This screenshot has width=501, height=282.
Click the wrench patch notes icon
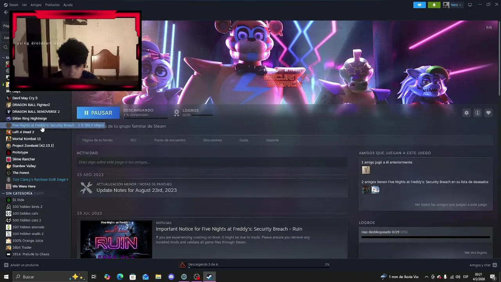(x=86, y=188)
